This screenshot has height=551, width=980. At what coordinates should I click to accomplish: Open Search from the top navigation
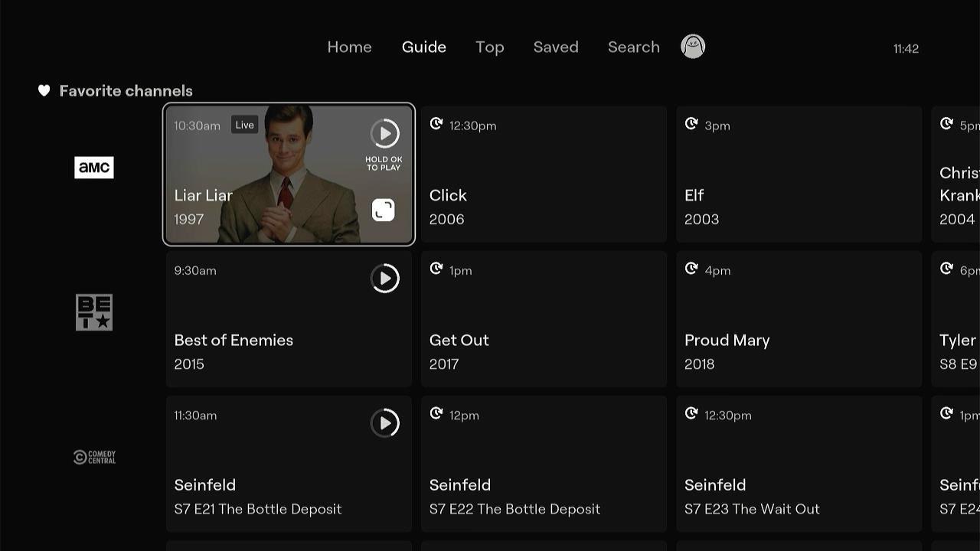click(x=633, y=47)
